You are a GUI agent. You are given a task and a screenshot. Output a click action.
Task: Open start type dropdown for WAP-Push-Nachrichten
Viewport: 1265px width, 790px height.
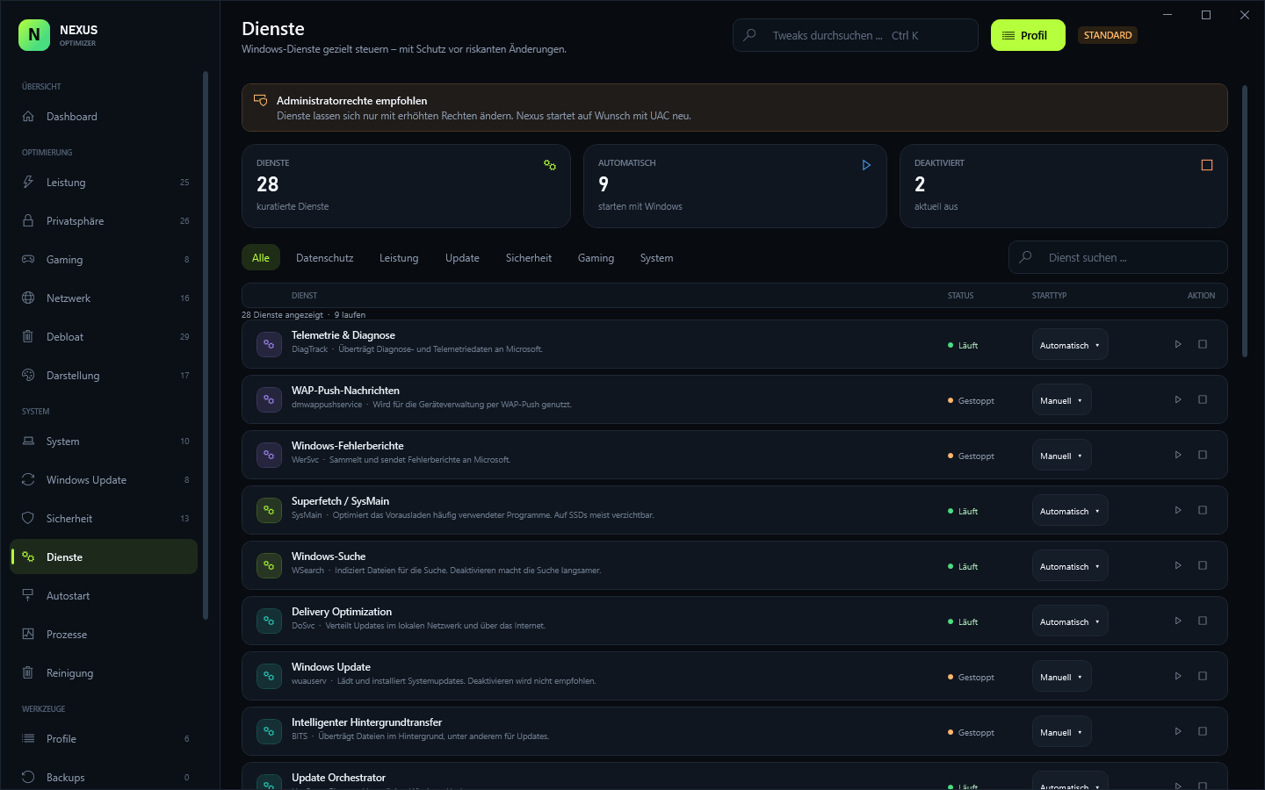[x=1062, y=400]
